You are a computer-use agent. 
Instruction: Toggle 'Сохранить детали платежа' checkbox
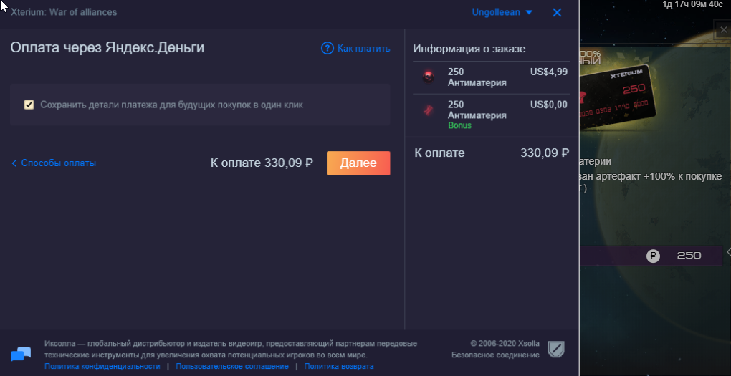29,105
